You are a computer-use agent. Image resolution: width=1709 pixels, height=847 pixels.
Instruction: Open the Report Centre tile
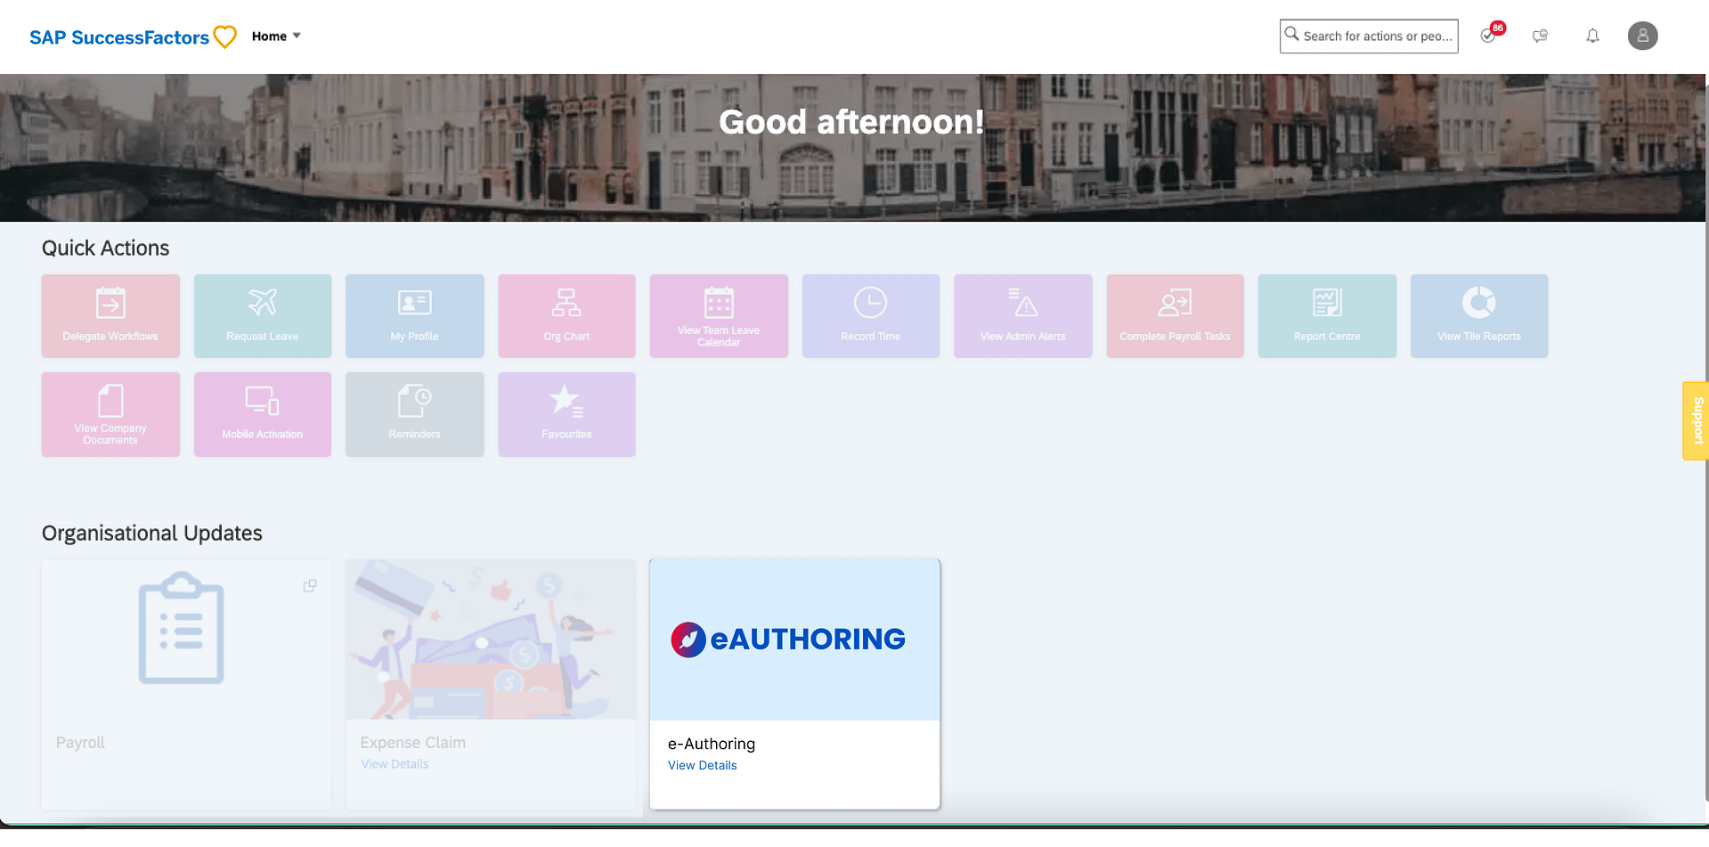coord(1327,316)
